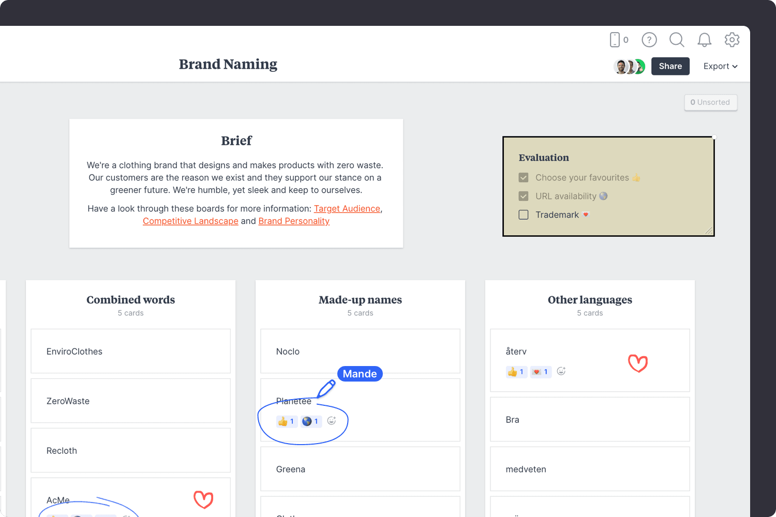Select the Bra card

pyautogui.click(x=590, y=419)
